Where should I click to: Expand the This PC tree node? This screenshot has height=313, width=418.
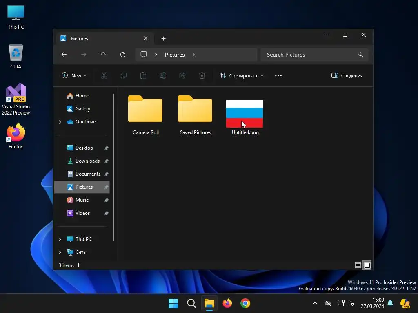[x=60, y=239]
